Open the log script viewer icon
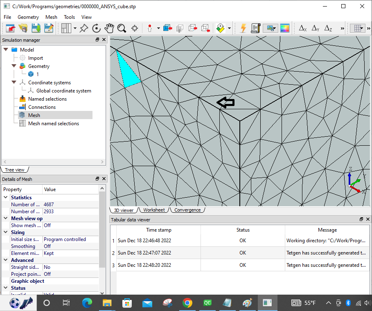The image size is (372, 311). click(255, 28)
